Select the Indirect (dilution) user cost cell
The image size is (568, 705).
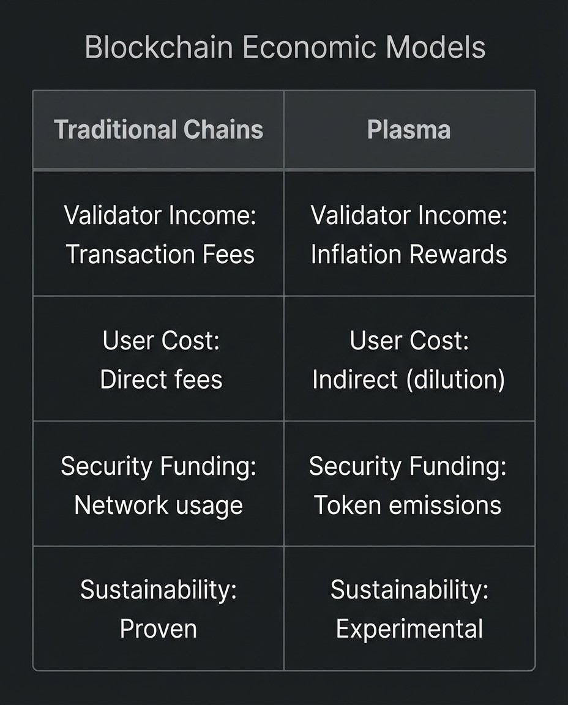pyautogui.click(x=409, y=359)
